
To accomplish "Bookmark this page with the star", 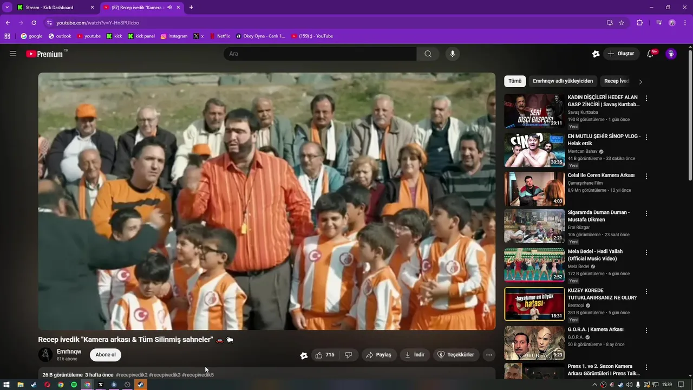I will (x=622, y=23).
